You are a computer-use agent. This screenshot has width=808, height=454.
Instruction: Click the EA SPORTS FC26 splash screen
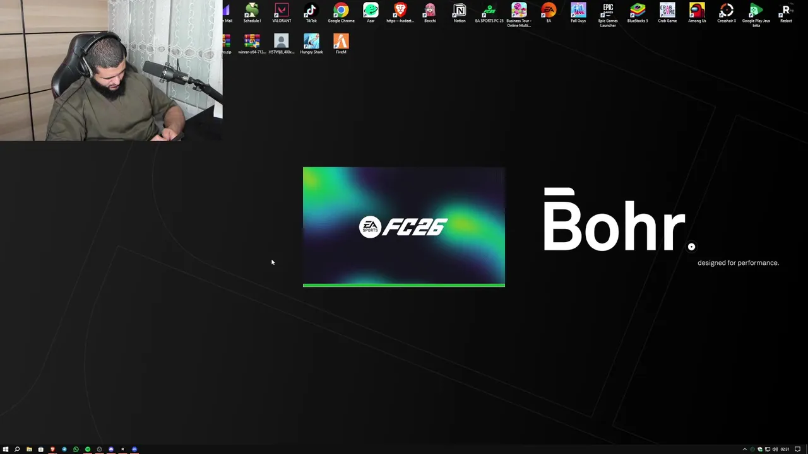[404, 227]
